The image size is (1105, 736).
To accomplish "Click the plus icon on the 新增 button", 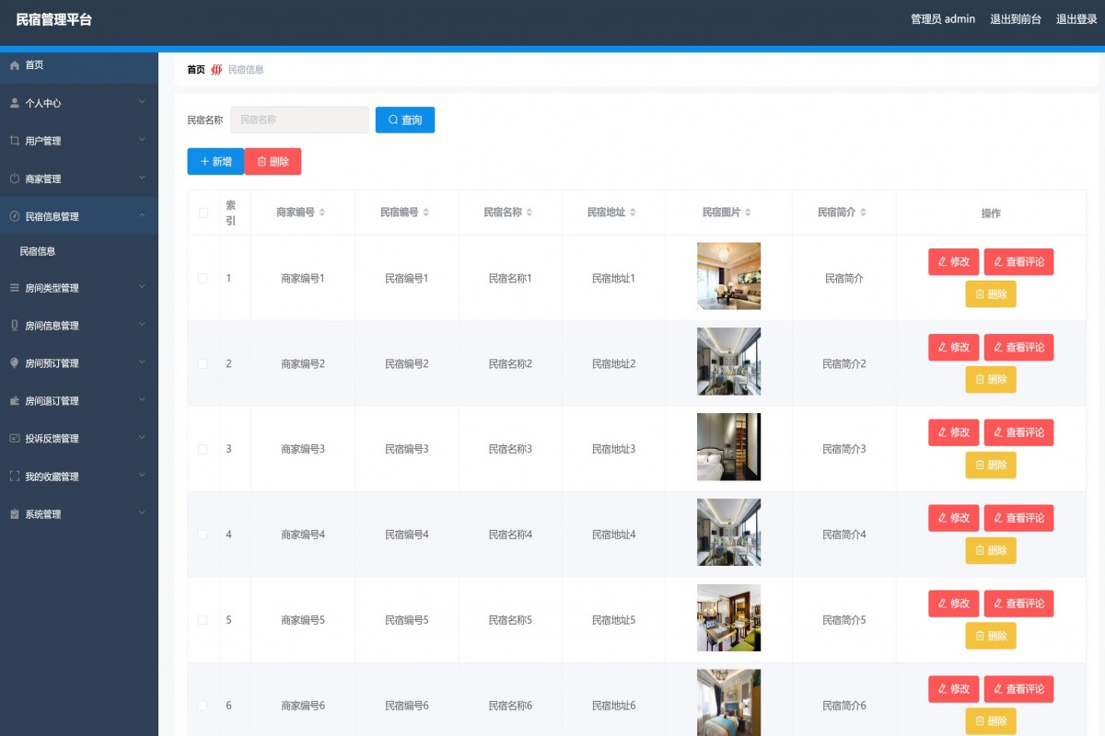I will click(x=204, y=161).
